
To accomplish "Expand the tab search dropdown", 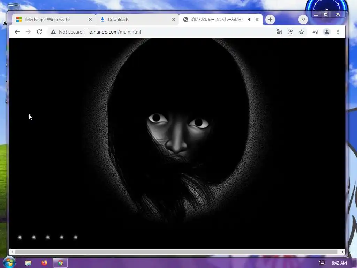I will pos(303,20).
